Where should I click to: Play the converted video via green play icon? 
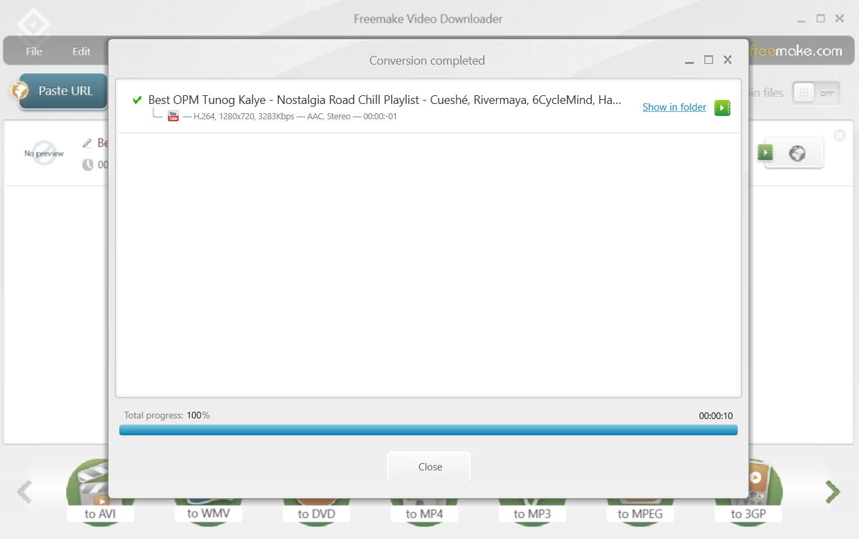tap(722, 107)
